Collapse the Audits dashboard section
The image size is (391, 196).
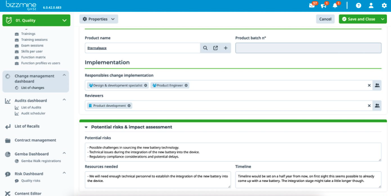click(x=64, y=100)
